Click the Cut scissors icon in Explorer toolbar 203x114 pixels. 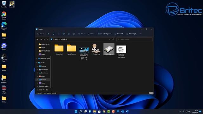click(48, 34)
